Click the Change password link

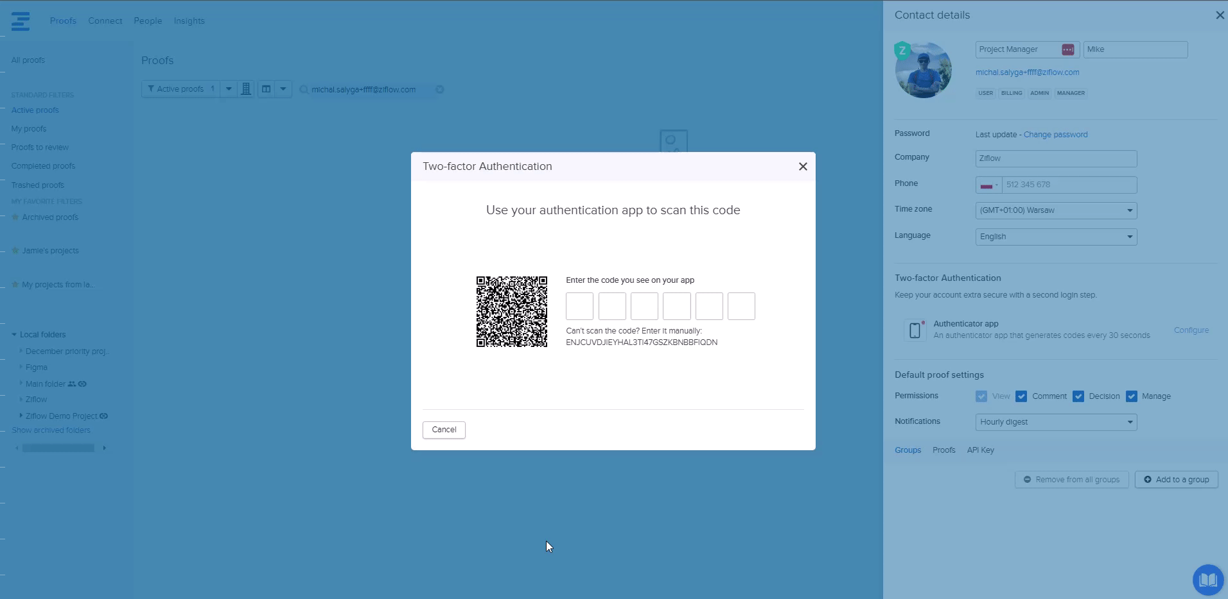(x=1055, y=135)
